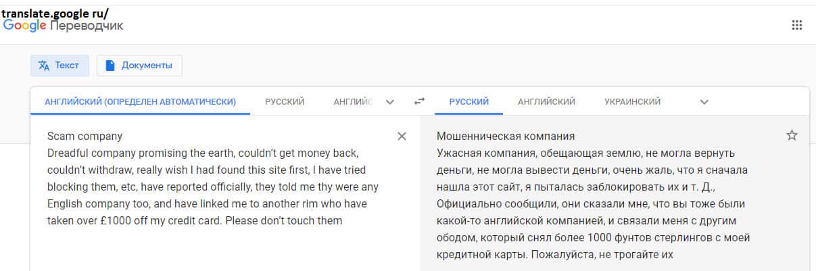Star the translation to save it
Screen dimensions: 816x271
coord(792,135)
